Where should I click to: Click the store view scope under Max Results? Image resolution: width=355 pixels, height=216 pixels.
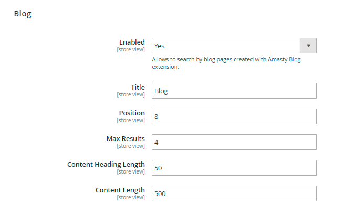[131, 146]
